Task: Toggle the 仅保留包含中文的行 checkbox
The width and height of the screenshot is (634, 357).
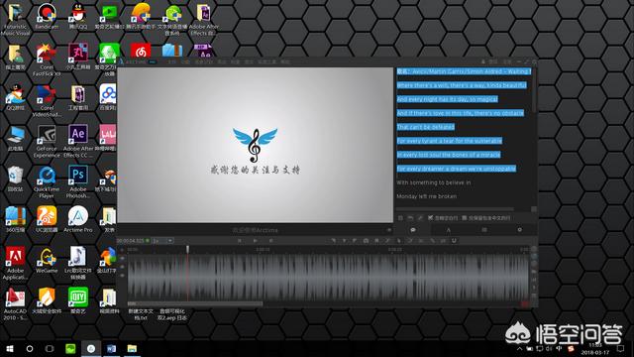Action: click(x=465, y=218)
